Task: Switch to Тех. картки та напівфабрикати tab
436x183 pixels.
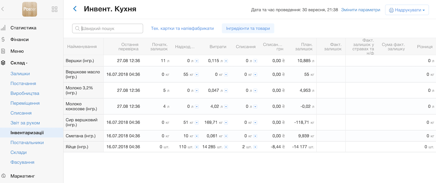Action: click(x=182, y=28)
